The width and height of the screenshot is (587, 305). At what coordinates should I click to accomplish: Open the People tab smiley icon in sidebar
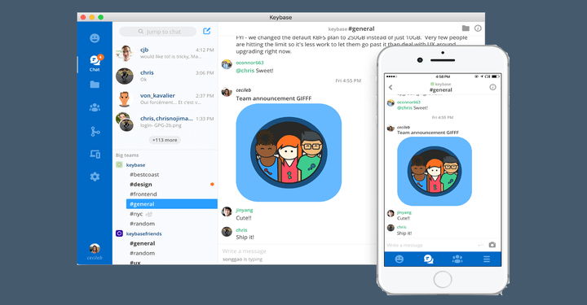[95, 38]
